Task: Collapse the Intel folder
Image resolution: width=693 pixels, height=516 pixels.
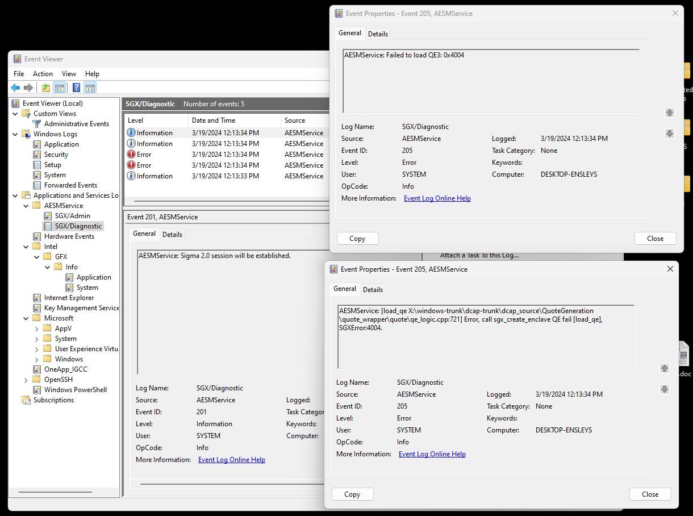Action: (26, 247)
